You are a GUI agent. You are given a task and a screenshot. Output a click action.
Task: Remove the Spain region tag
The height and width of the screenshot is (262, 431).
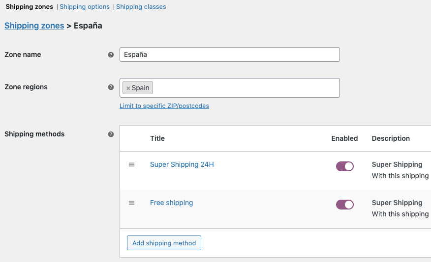click(x=128, y=88)
